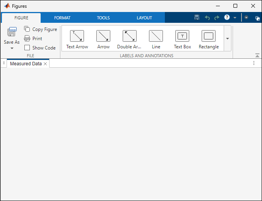Collapse the toolstrip ribbon
This screenshot has height=201, width=262.
(x=257, y=55)
